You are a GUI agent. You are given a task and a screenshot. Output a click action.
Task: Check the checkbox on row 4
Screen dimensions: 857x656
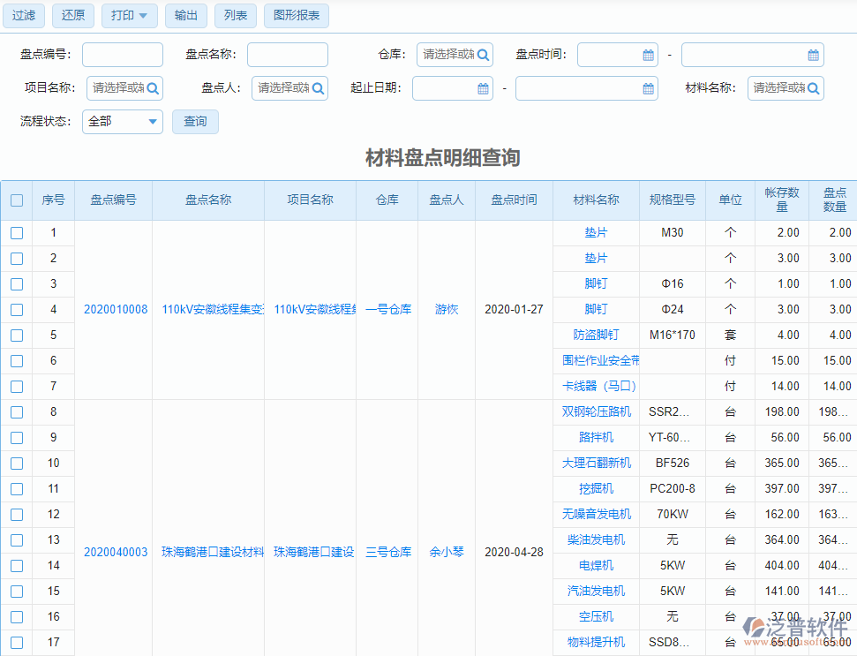tap(17, 309)
